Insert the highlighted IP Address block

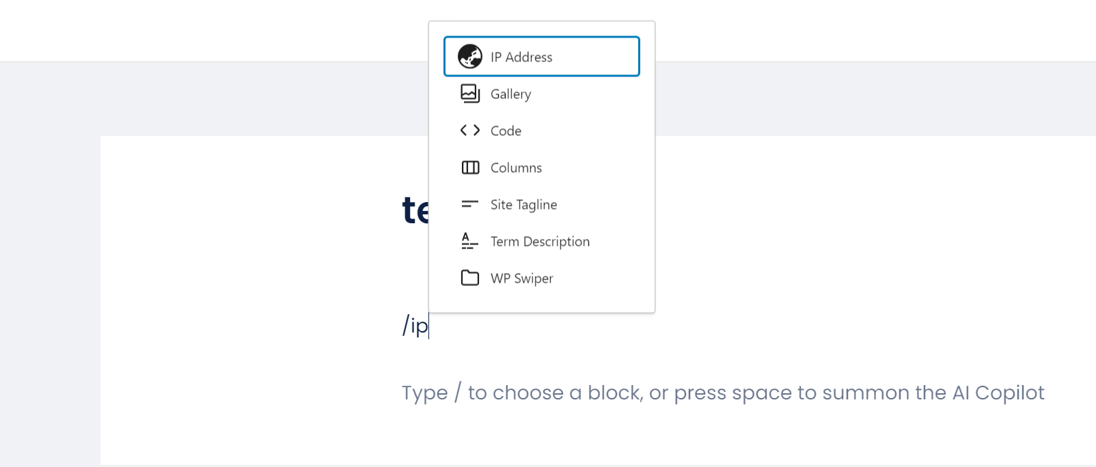coord(542,57)
